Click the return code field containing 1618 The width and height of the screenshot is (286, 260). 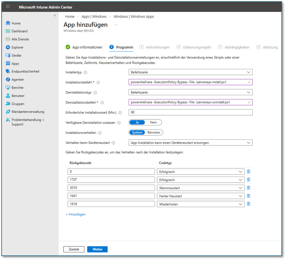click(111, 204)
